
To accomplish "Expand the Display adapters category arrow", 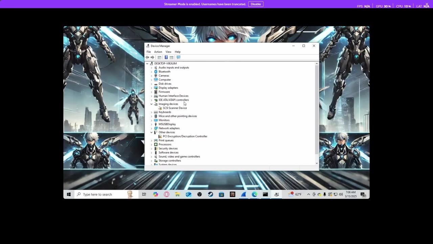I will point(151,88).
